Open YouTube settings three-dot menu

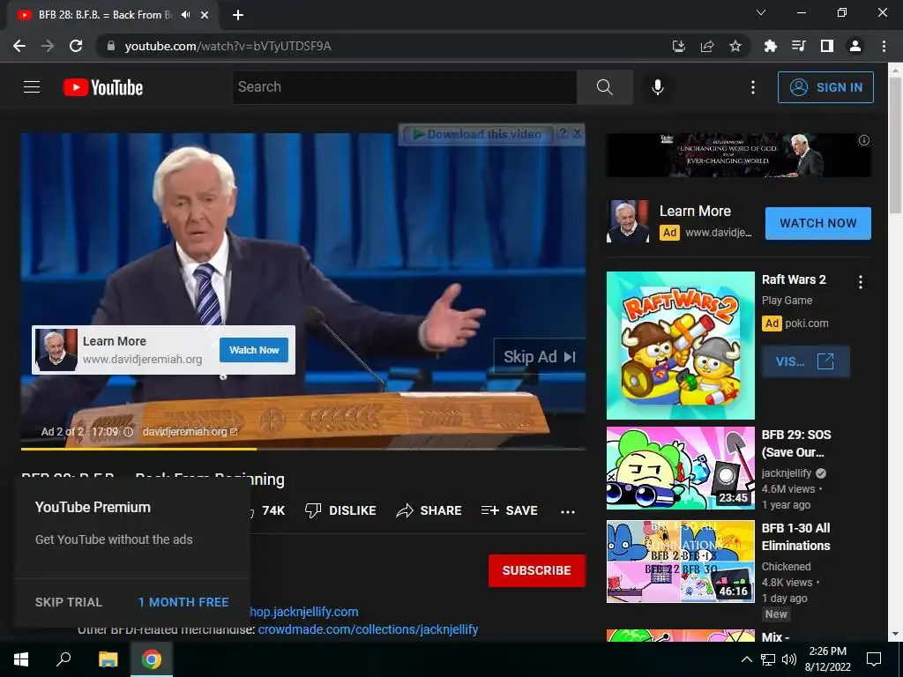click(753, 87)
